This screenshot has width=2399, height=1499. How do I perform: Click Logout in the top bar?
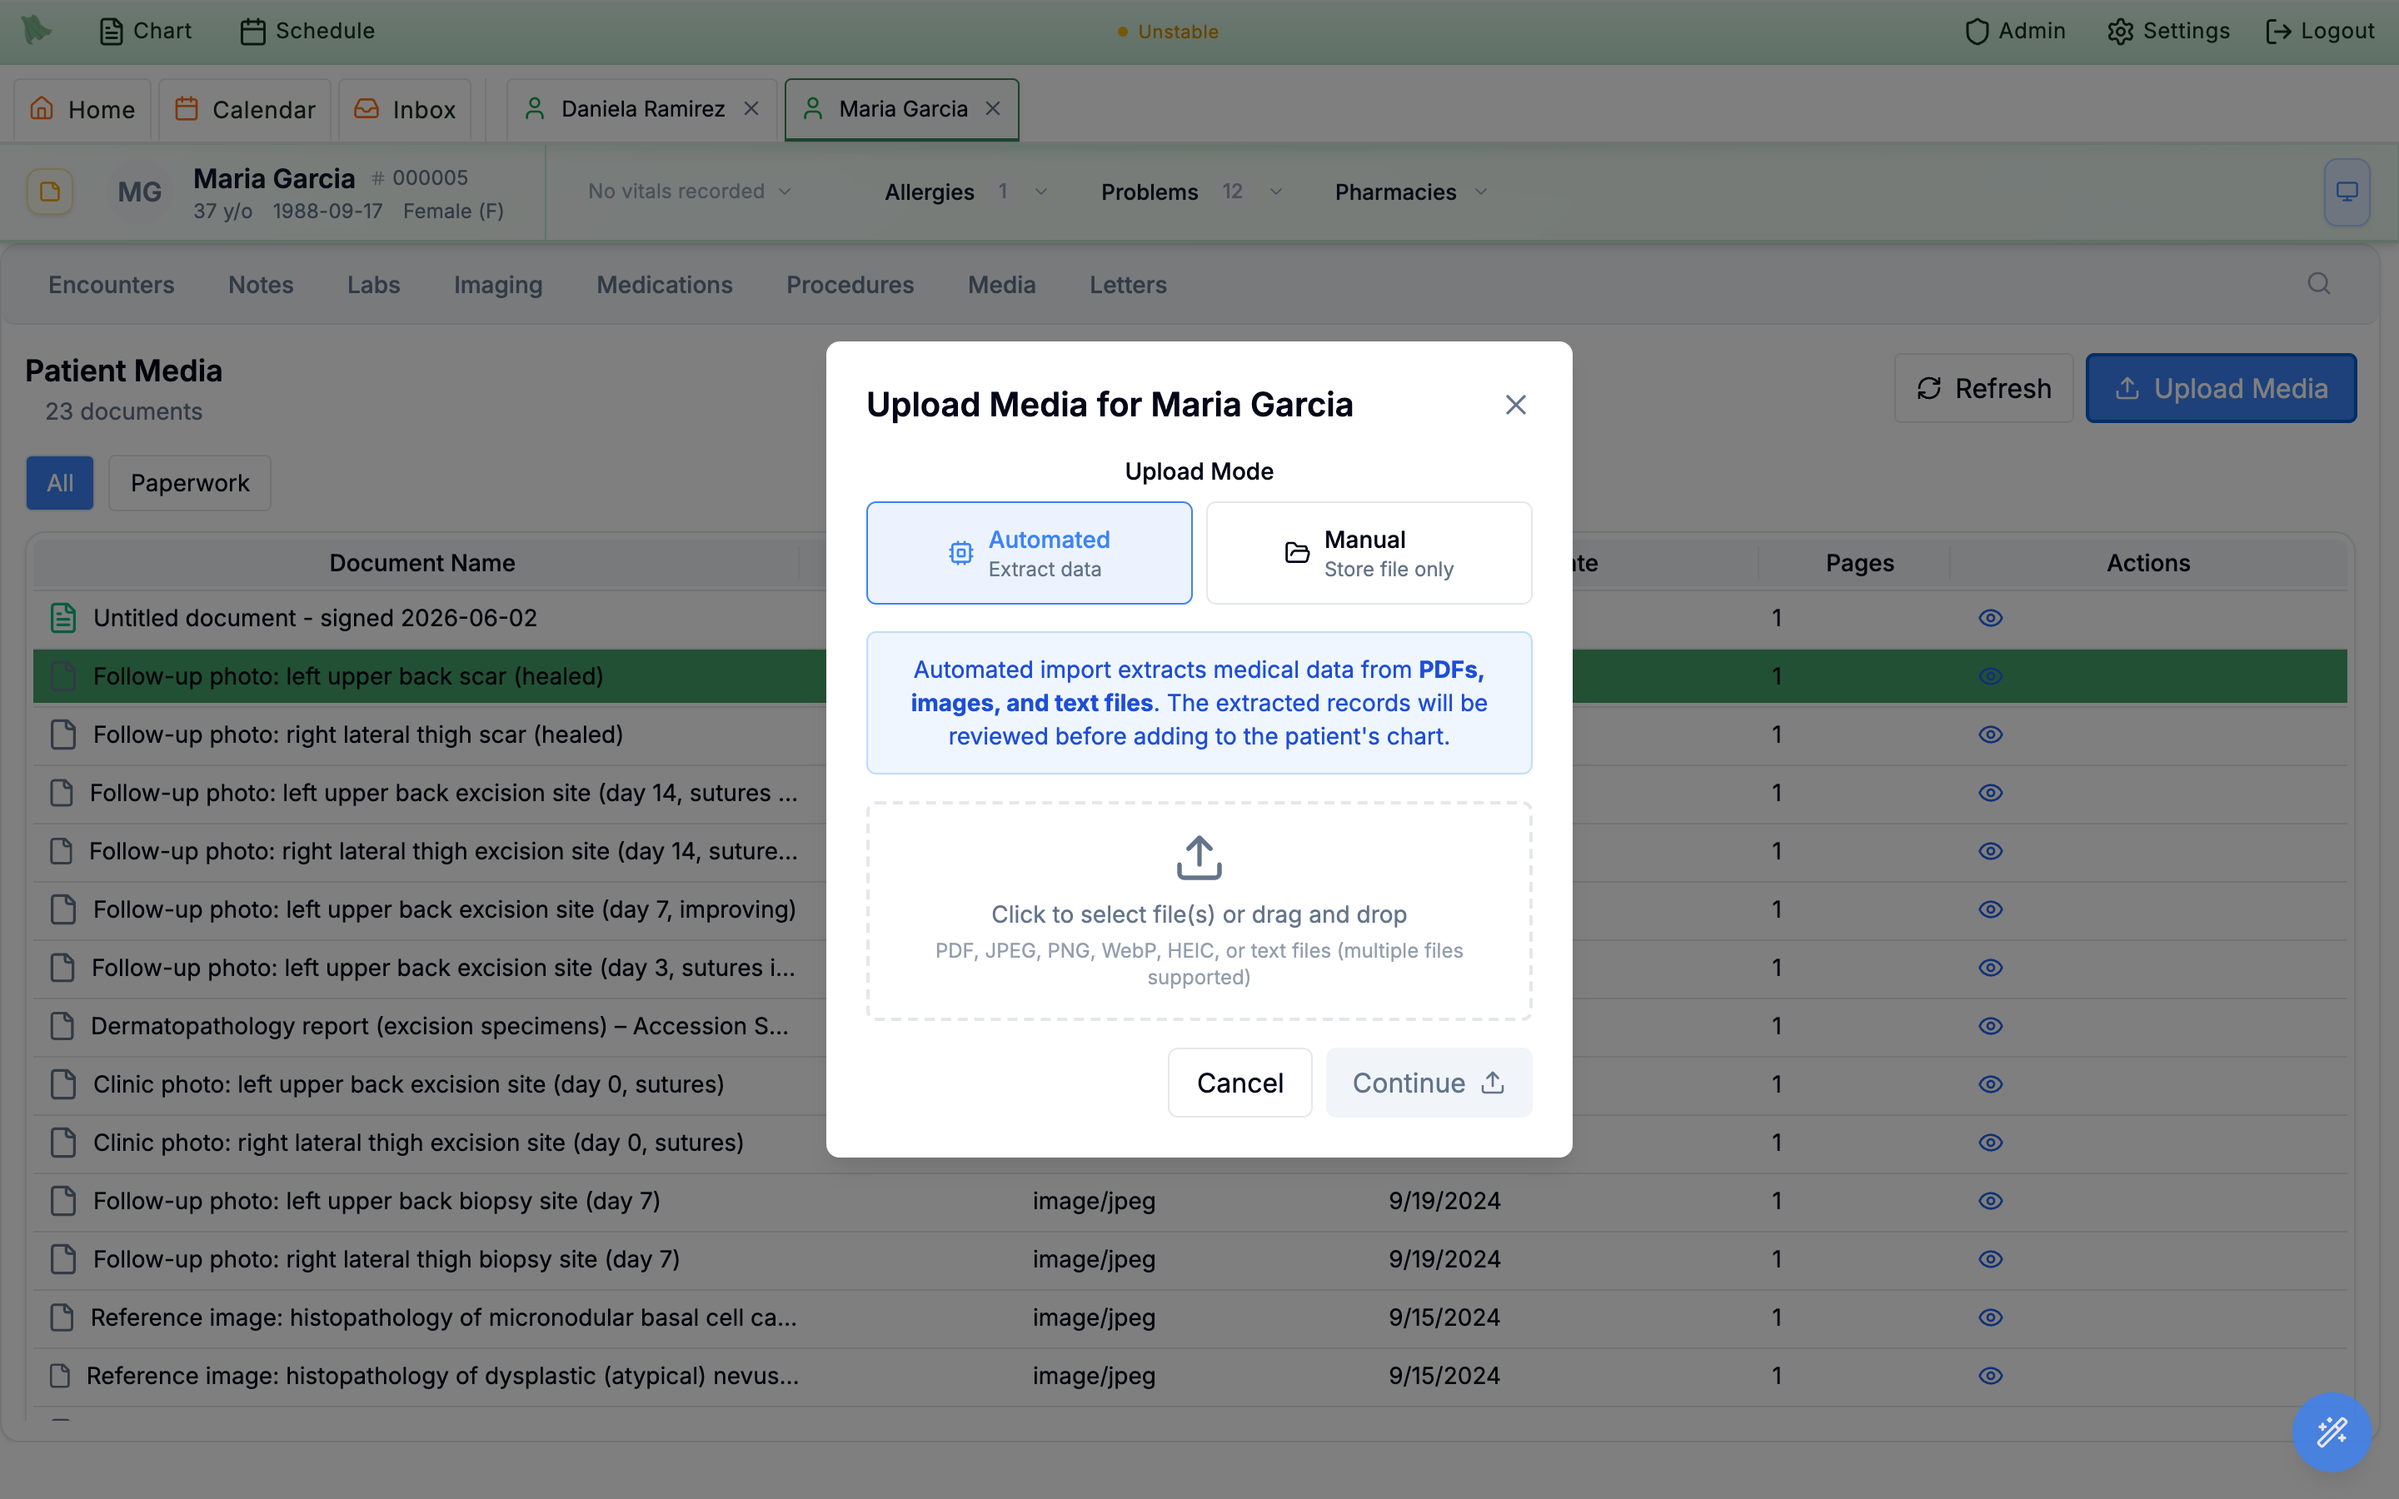2321,31
